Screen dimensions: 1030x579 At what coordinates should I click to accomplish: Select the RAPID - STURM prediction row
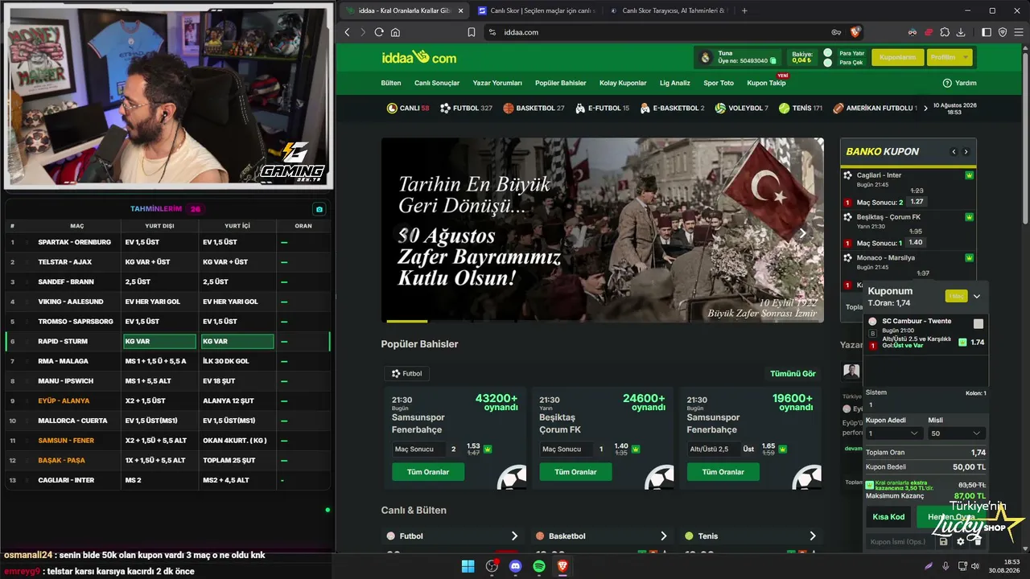coord(167,341)
